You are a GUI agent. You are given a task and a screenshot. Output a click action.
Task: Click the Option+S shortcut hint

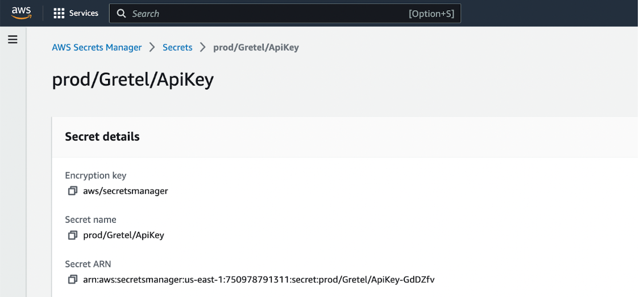click(x=431, y=14)
